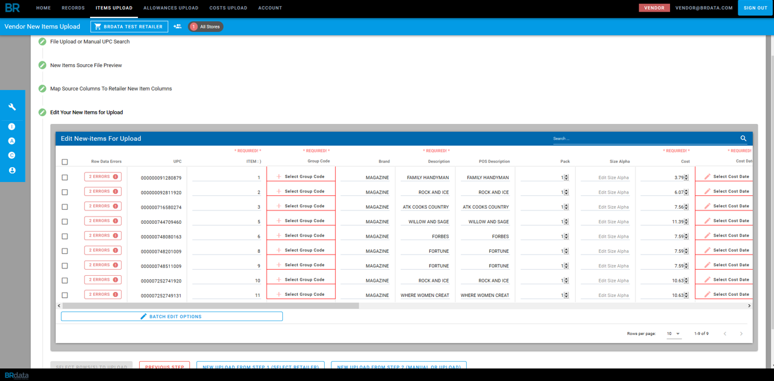Click Map Source Columns step pencil icon
This screenshot has height=381, width=774.
(42, 88)
